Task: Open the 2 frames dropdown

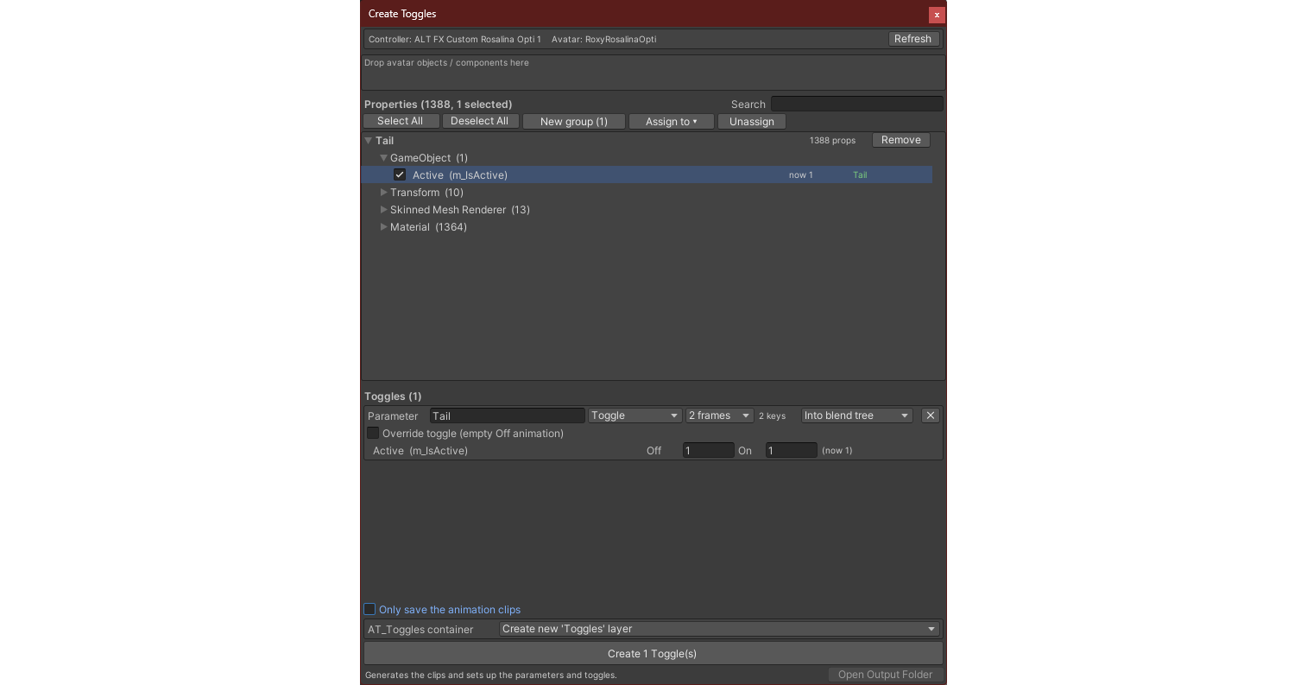Action: (x=719, y=415)
